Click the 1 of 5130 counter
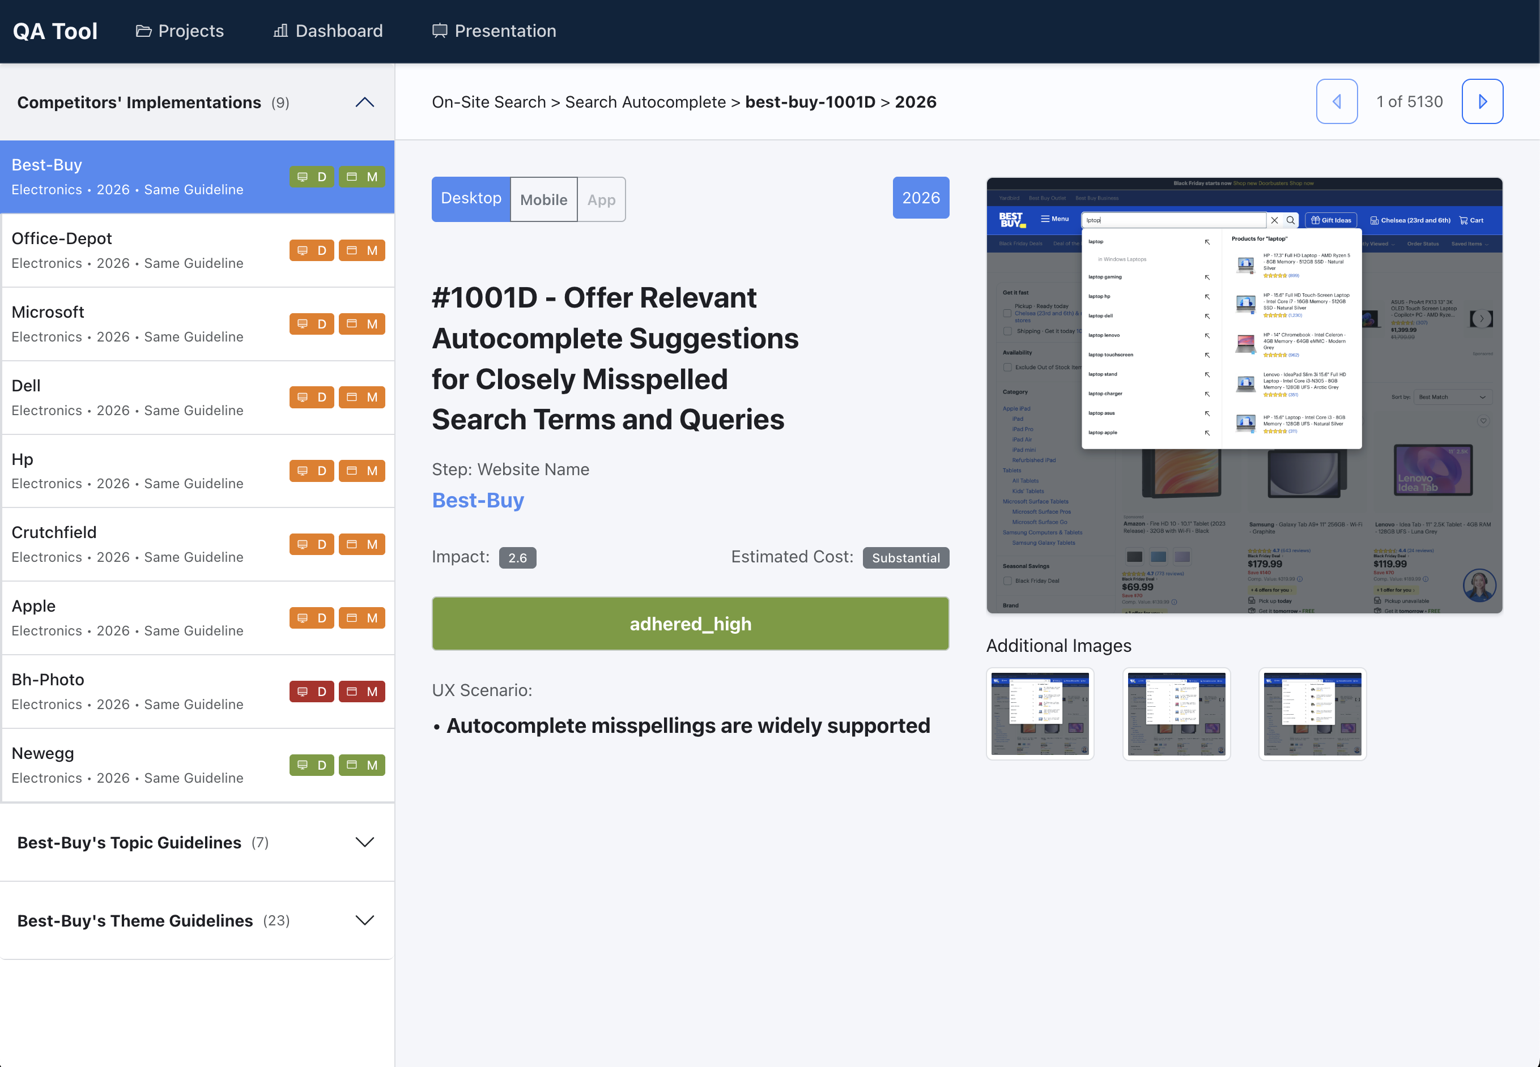The image size is (1540, 1067). click(x=1410, y=101)
